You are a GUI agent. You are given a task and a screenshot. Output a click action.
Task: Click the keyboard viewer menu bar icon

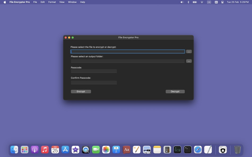(216, 2)
